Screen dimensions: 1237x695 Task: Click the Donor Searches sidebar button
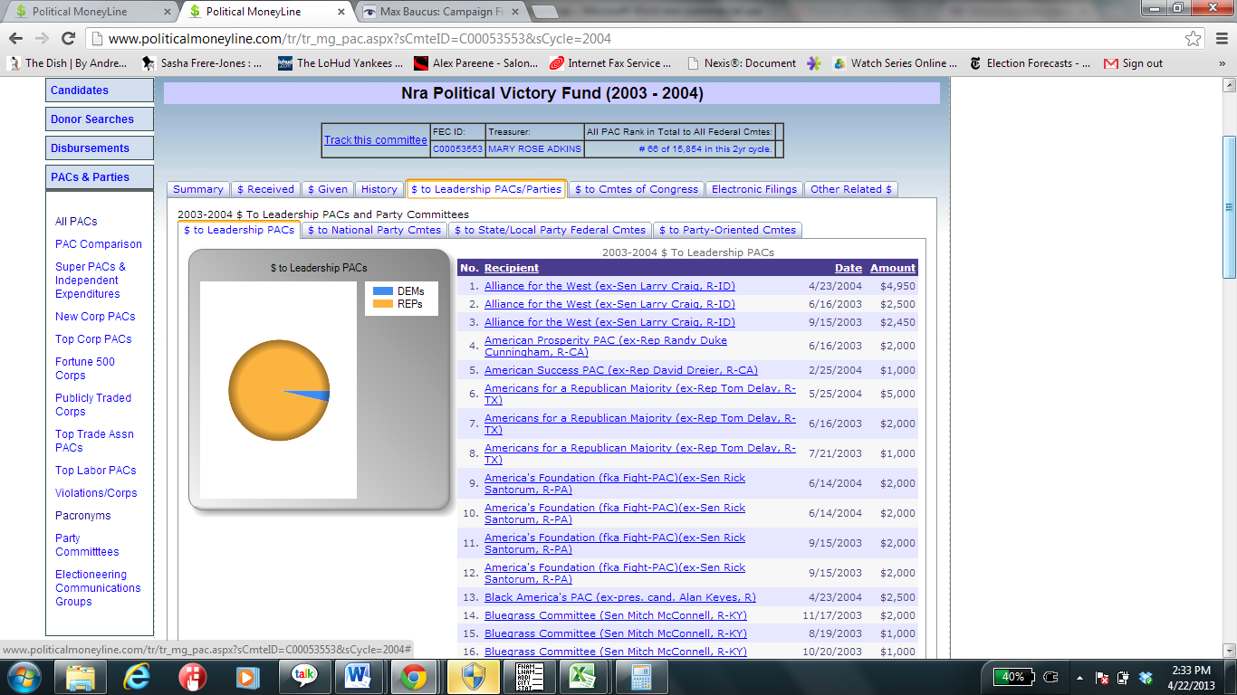tap(100, 119)
